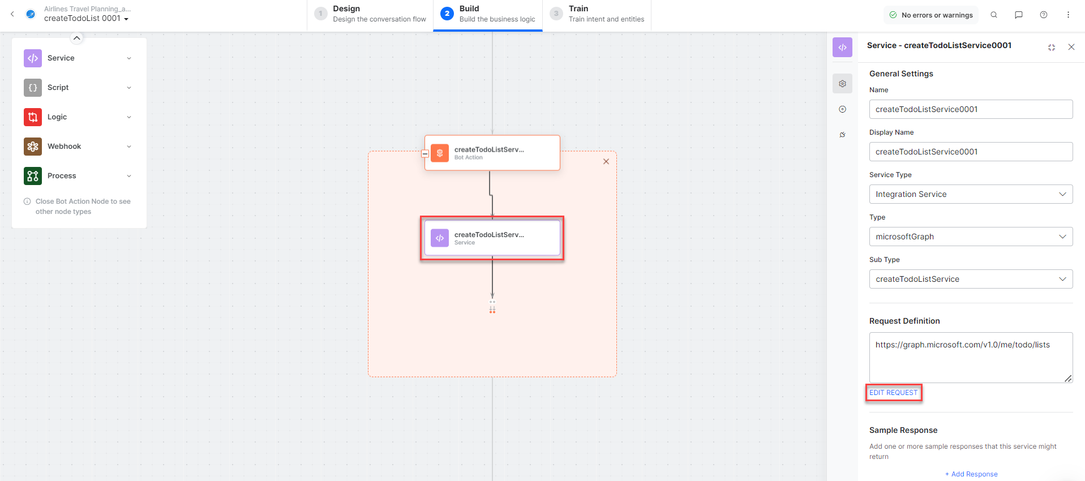1085x481 pixels.
Task: Open the Sub Type dropdown
Action: pyautogui.click(x=970, y=279)
